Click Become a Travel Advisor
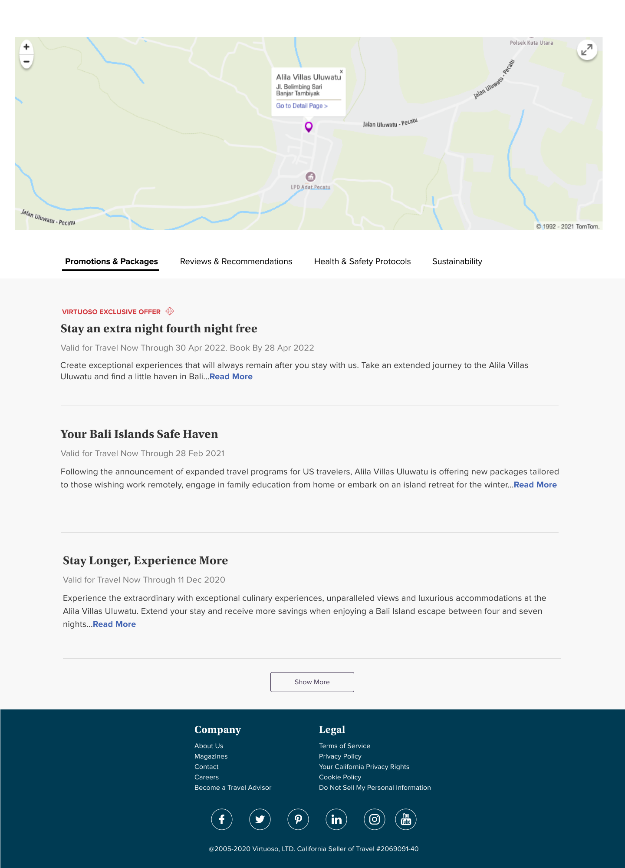The image size is (625, 868). [233, 788]
